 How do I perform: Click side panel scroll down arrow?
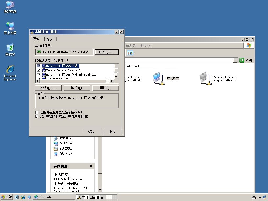100,190
